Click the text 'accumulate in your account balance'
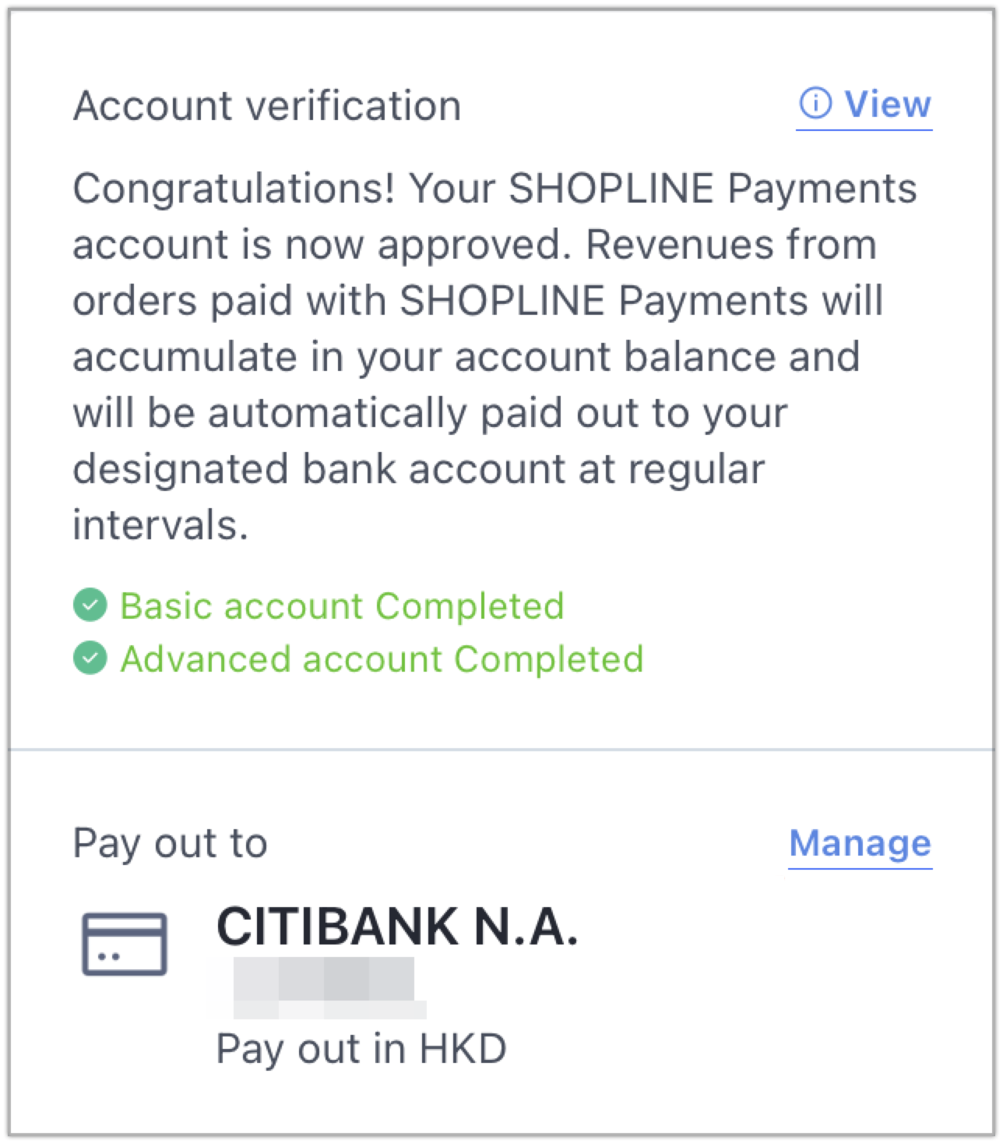The image size is (1003, 1144). (424, 358)
